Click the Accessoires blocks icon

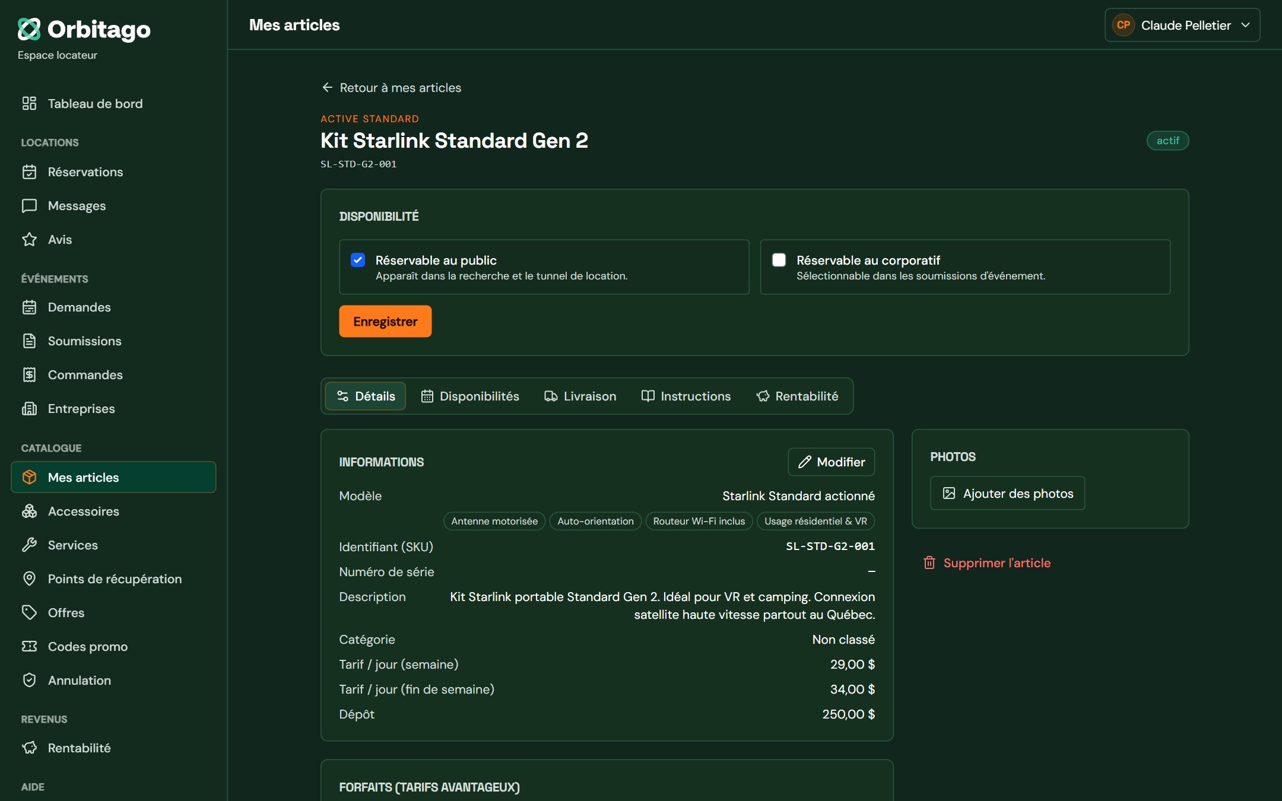point(29,511)
